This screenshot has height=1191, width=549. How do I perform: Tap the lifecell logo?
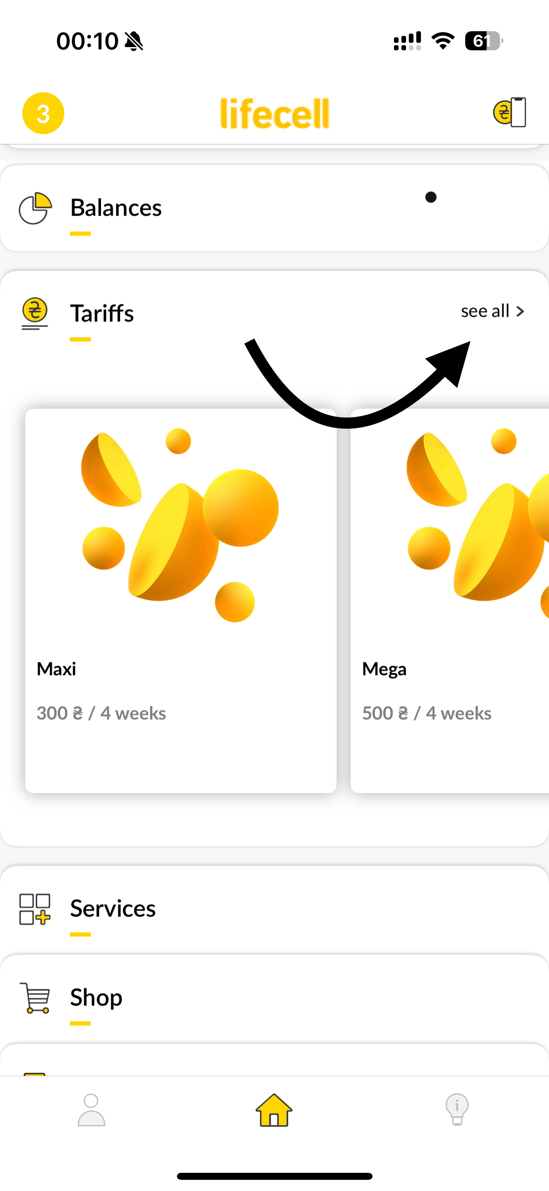click(x=275, y=113)
